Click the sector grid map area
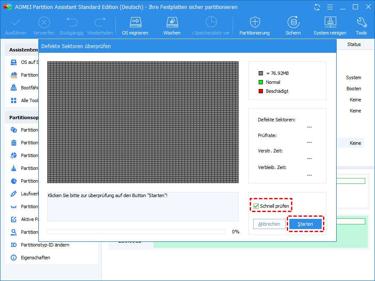Image resolution: width=375 pixels, height=281 pixels. click(x=143, y=121)
